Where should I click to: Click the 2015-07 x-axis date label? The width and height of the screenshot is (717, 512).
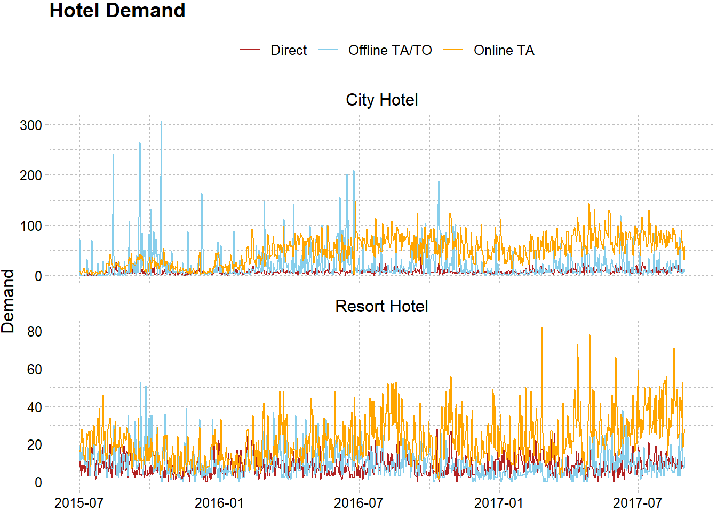[79, 502]
